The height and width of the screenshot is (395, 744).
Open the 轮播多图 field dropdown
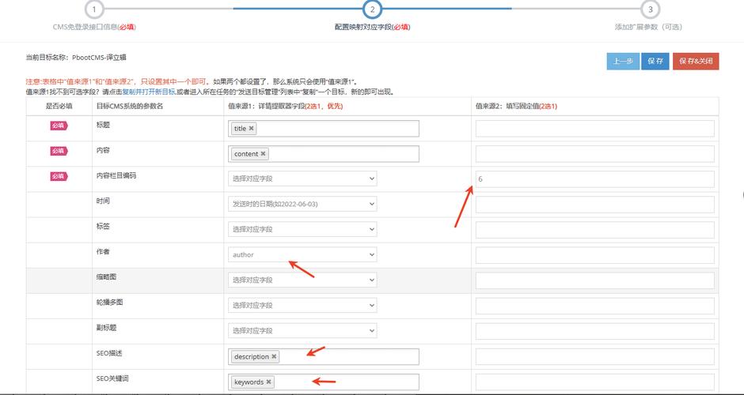302,306
